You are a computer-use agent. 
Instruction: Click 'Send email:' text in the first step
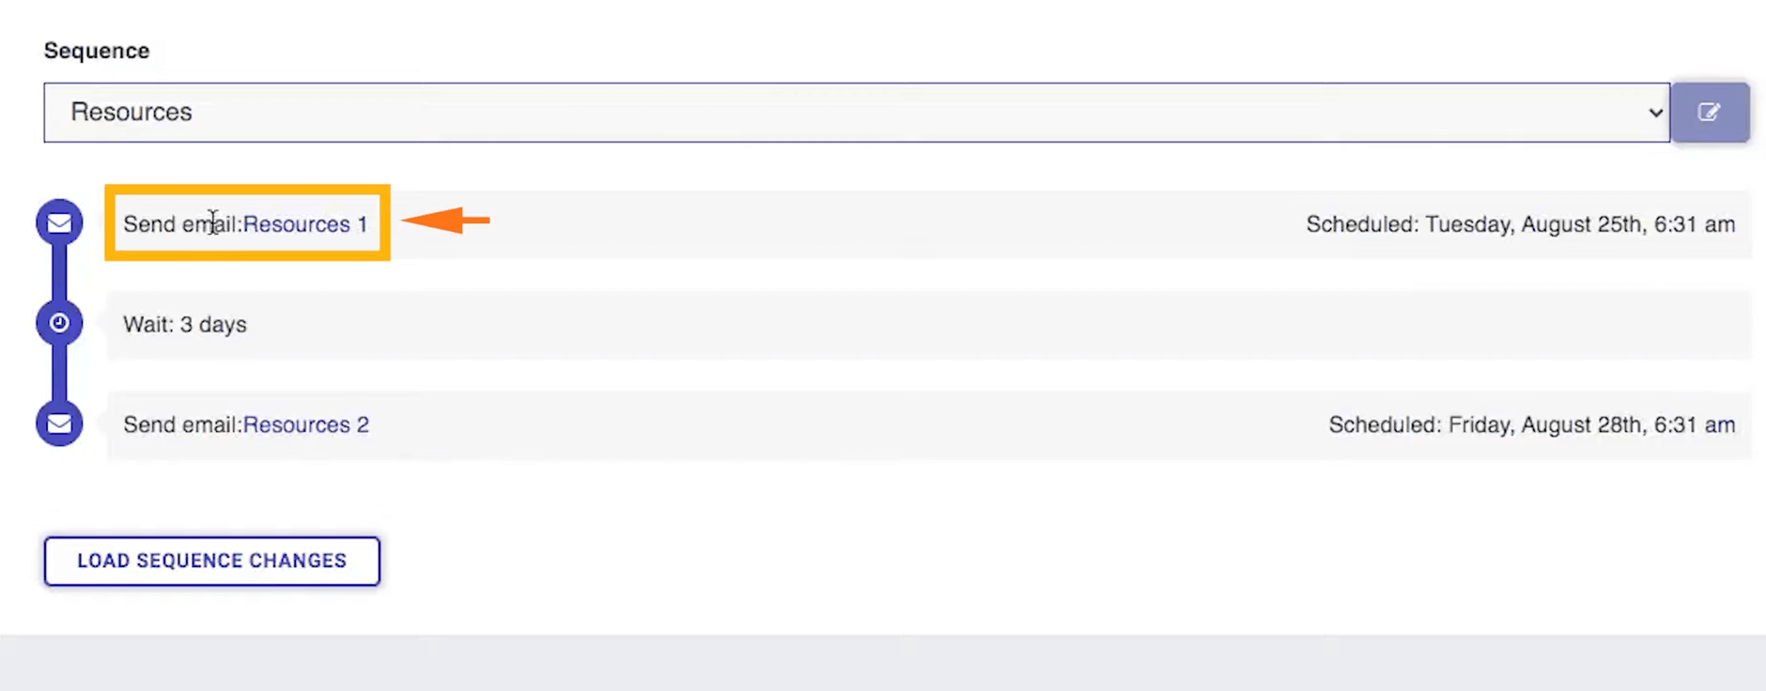(183, 224)
